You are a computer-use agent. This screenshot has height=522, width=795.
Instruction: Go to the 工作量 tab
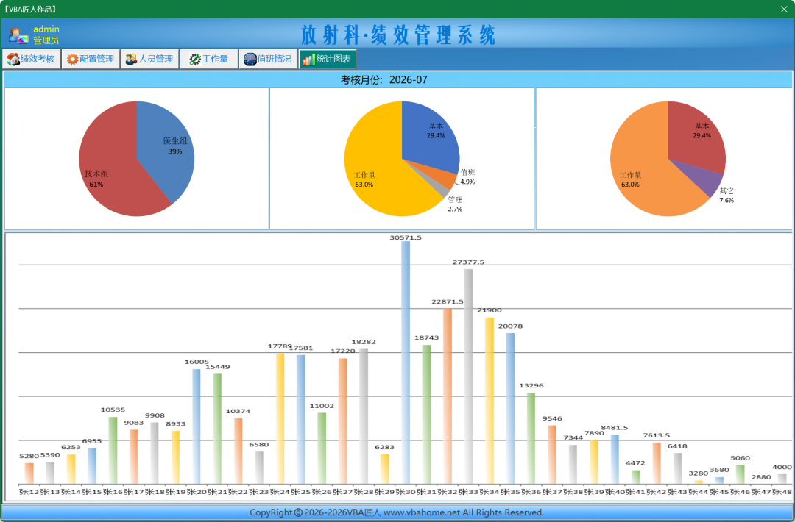coord(209,59)
